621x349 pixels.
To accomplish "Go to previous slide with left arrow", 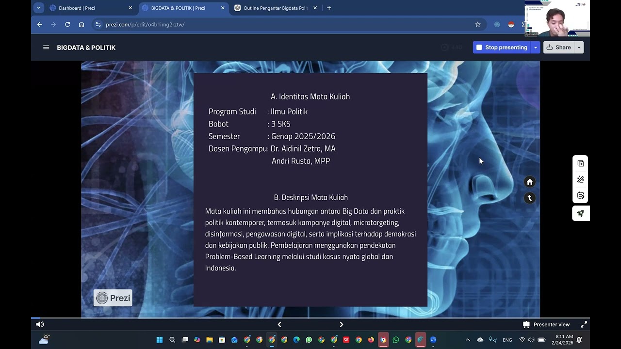I will click(279, 324).
